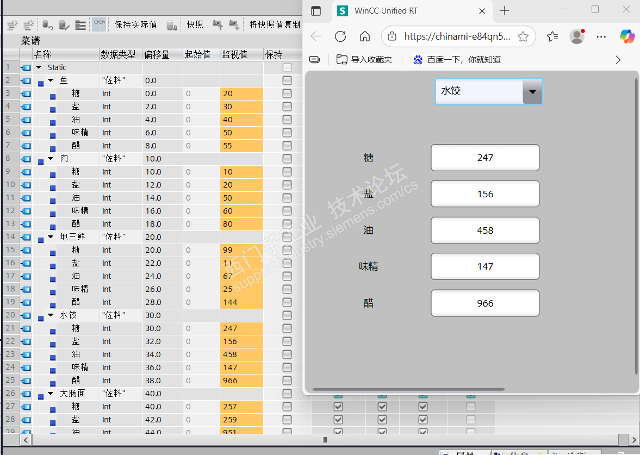This screenshot has height=455, width=640.
Task: Go to the browser home page
Action: (365, 37)
